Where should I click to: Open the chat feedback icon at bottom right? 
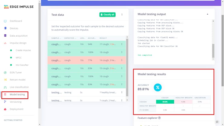pos(217,122)
